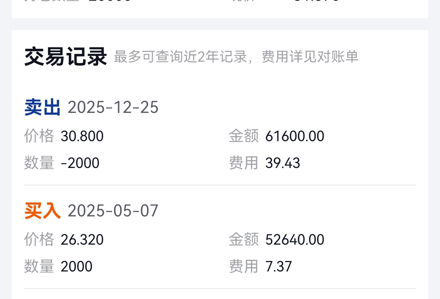Click the buy date 2025-05-07
The height and width of the screenshot is (299, 440).
[113, 211]
